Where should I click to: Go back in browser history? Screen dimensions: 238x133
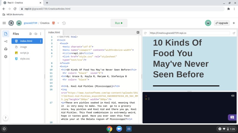[4, 9]
